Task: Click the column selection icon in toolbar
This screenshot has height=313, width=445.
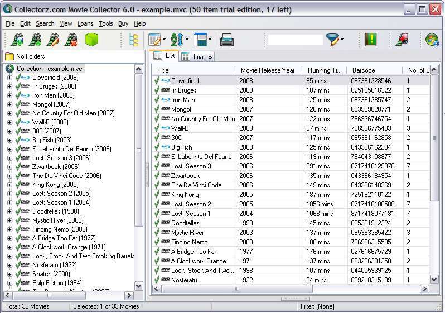Action: pos(154,40)
